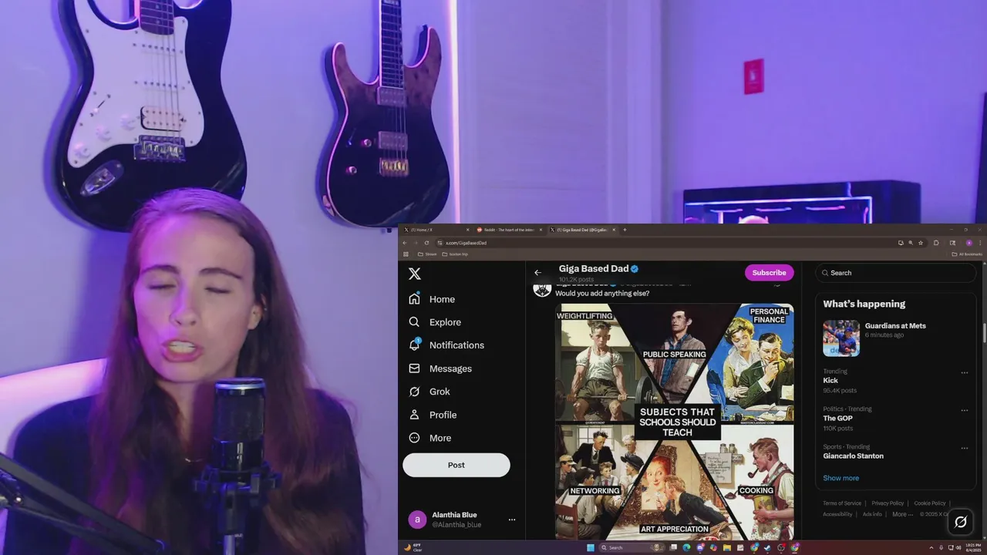Switch to the Home / X tab

click(x=434, y=230)
